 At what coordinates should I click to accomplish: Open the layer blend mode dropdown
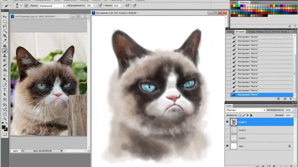(245, 110)
